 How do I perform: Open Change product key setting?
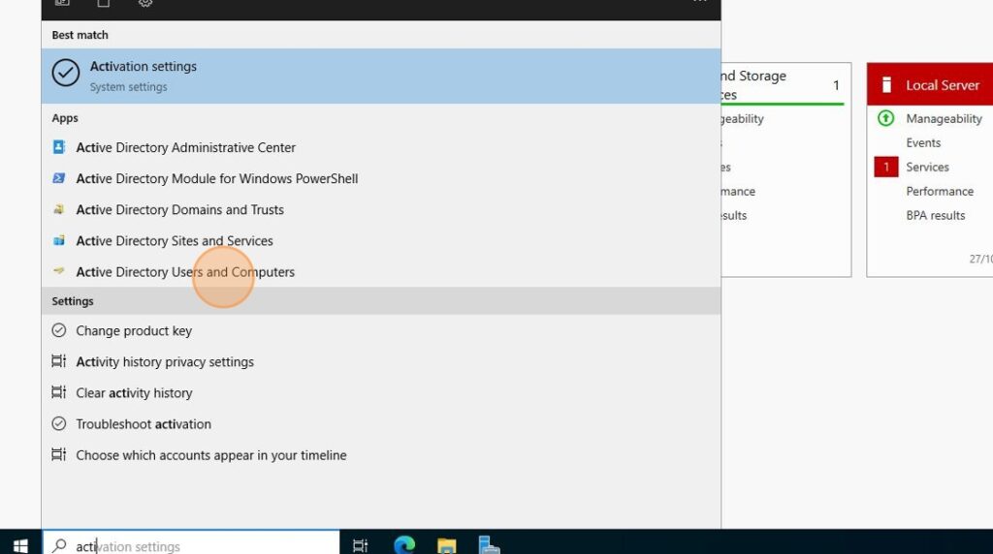380,331
